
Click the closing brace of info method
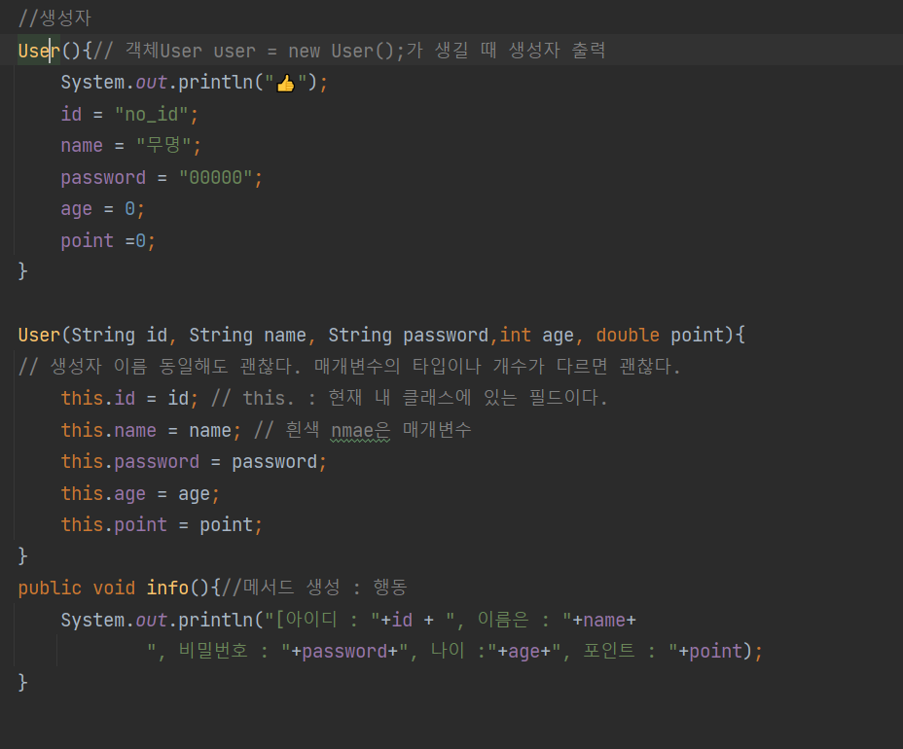[x=22, y=683]
